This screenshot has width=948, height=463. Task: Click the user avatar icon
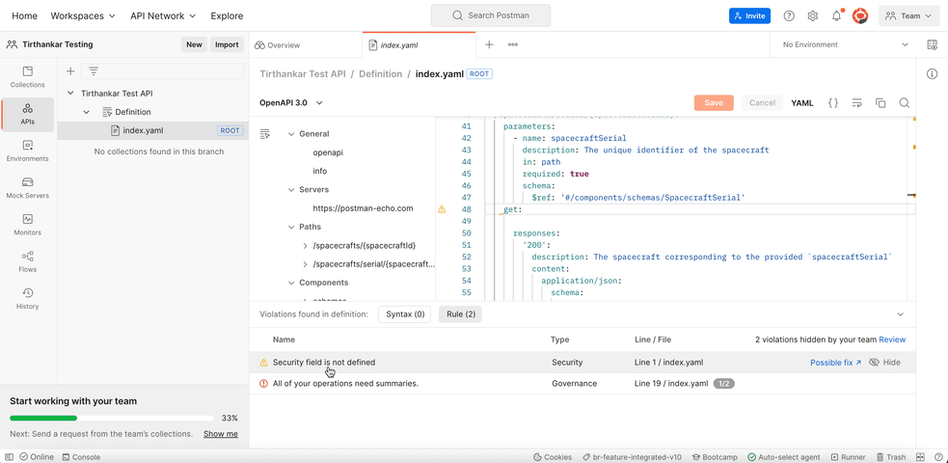(860, 15)
